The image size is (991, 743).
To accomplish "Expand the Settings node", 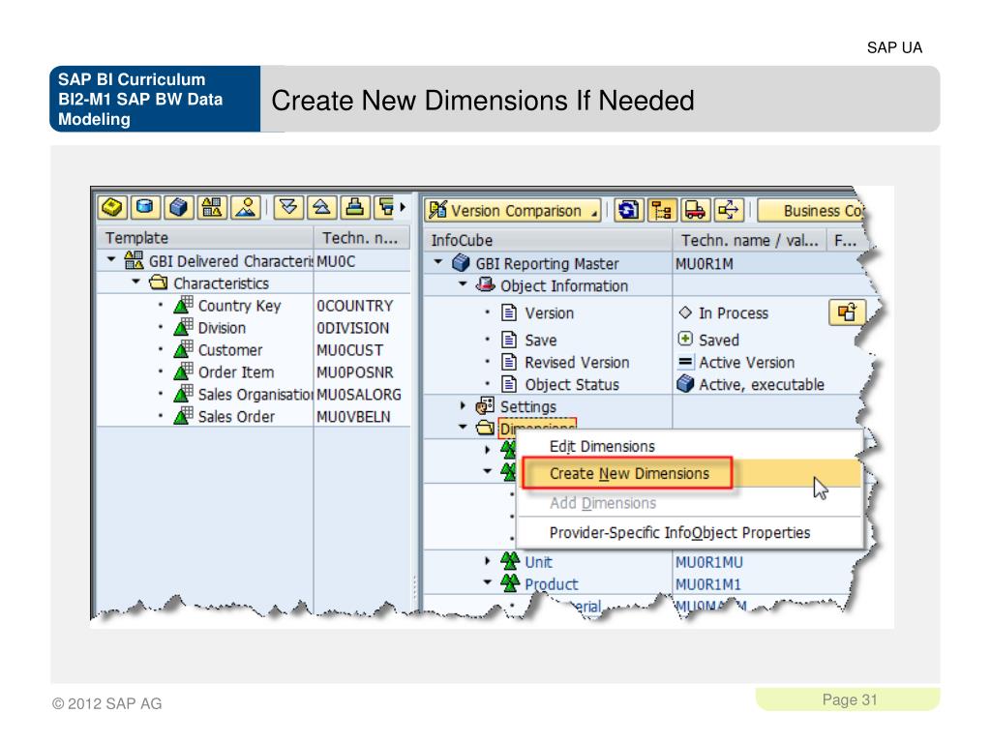I will [x=463, y=405].
